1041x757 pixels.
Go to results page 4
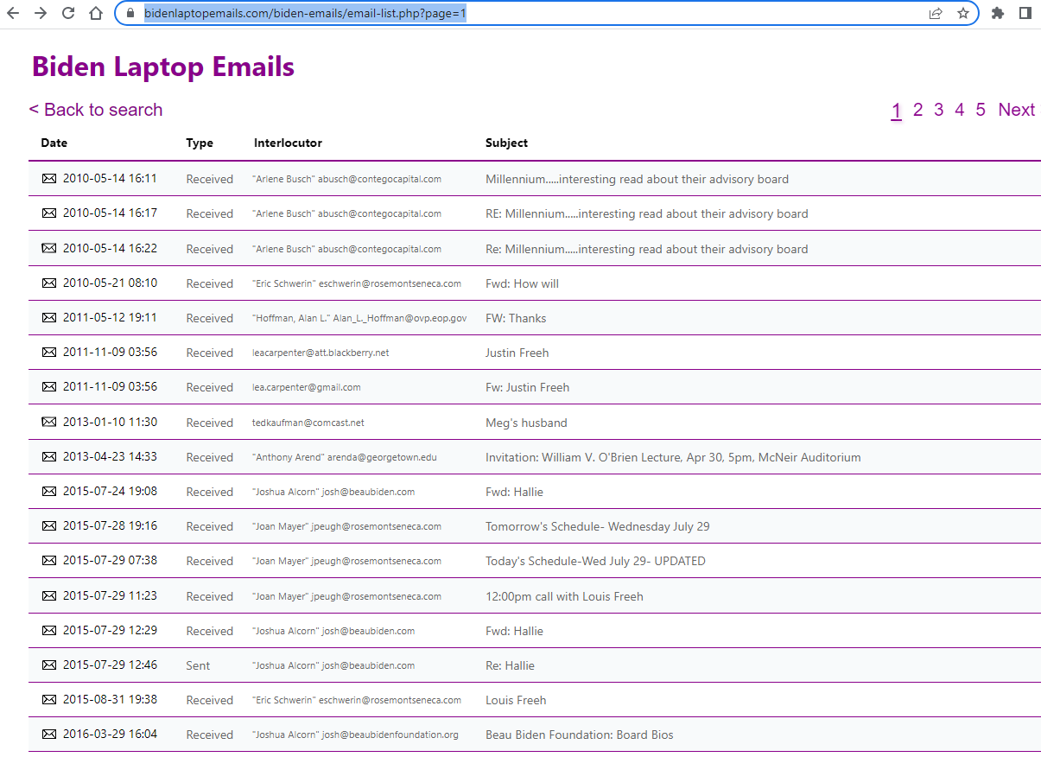tap(959, 110)
